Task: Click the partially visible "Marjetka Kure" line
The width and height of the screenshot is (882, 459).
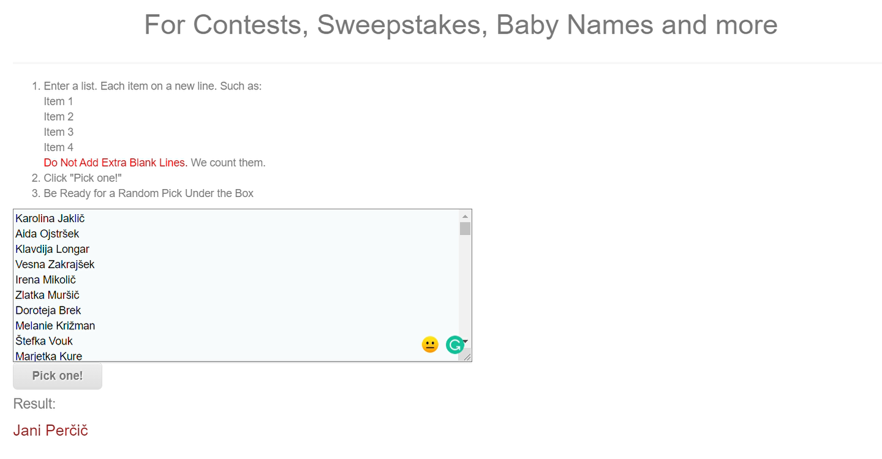Action: (48, 356)
